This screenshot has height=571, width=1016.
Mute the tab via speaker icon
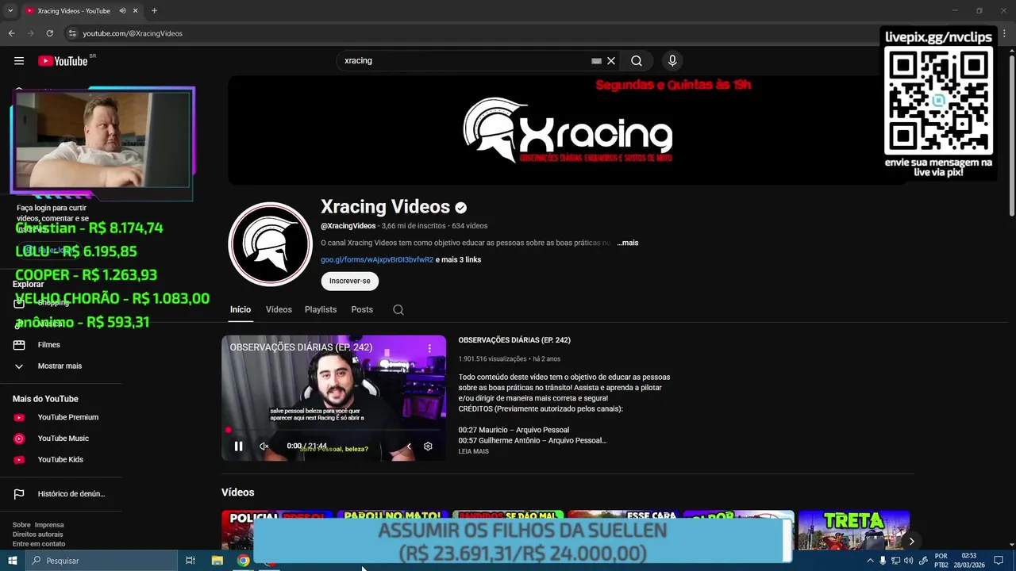click(122, 11)
